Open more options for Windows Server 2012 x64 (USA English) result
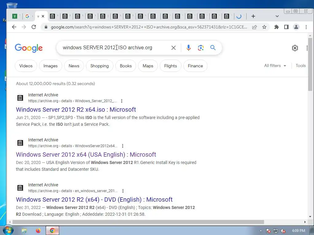 pos(123,146)
